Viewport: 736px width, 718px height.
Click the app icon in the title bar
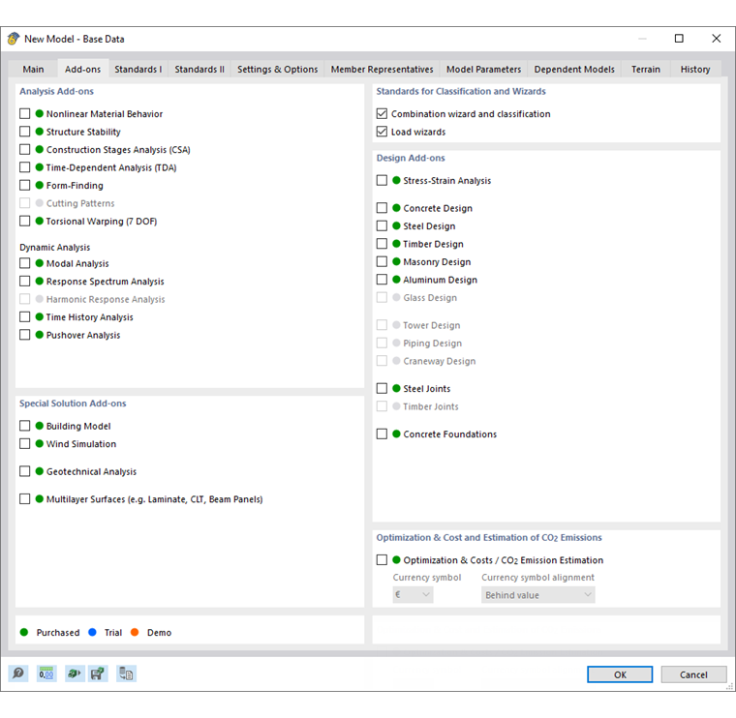(x=14, y=39)
